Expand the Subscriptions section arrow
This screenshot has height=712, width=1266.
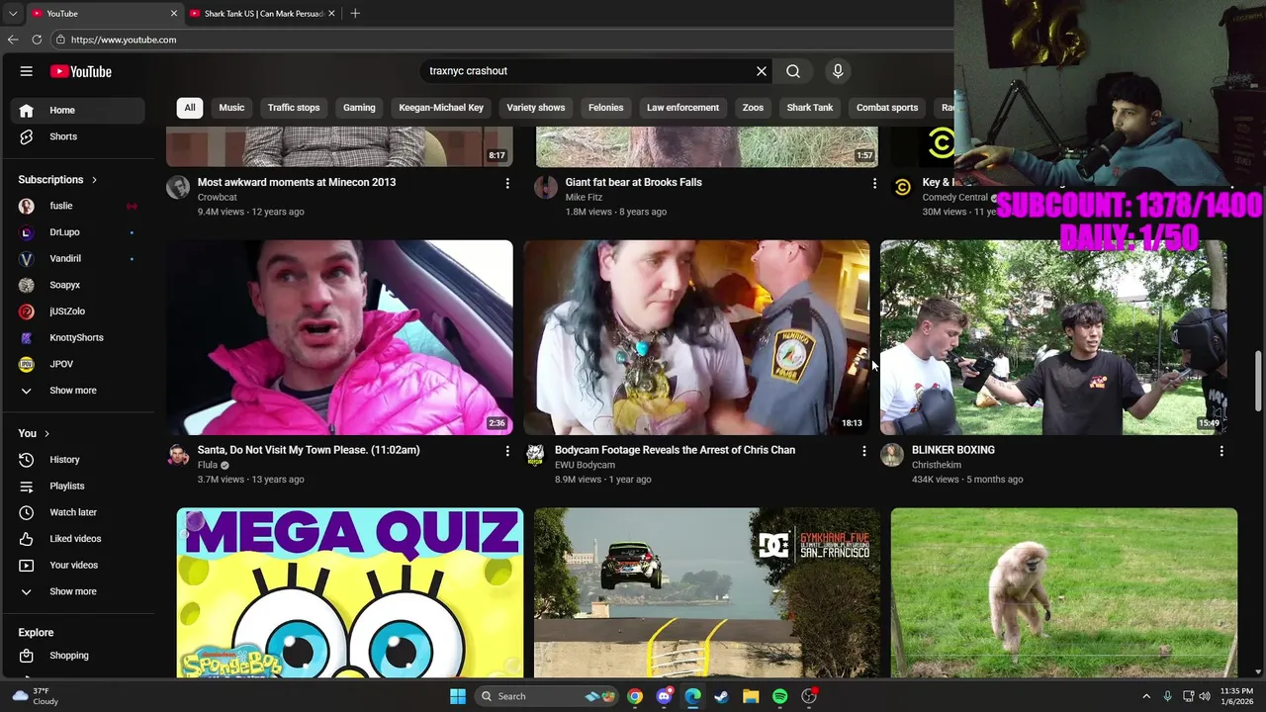point(94,180)
